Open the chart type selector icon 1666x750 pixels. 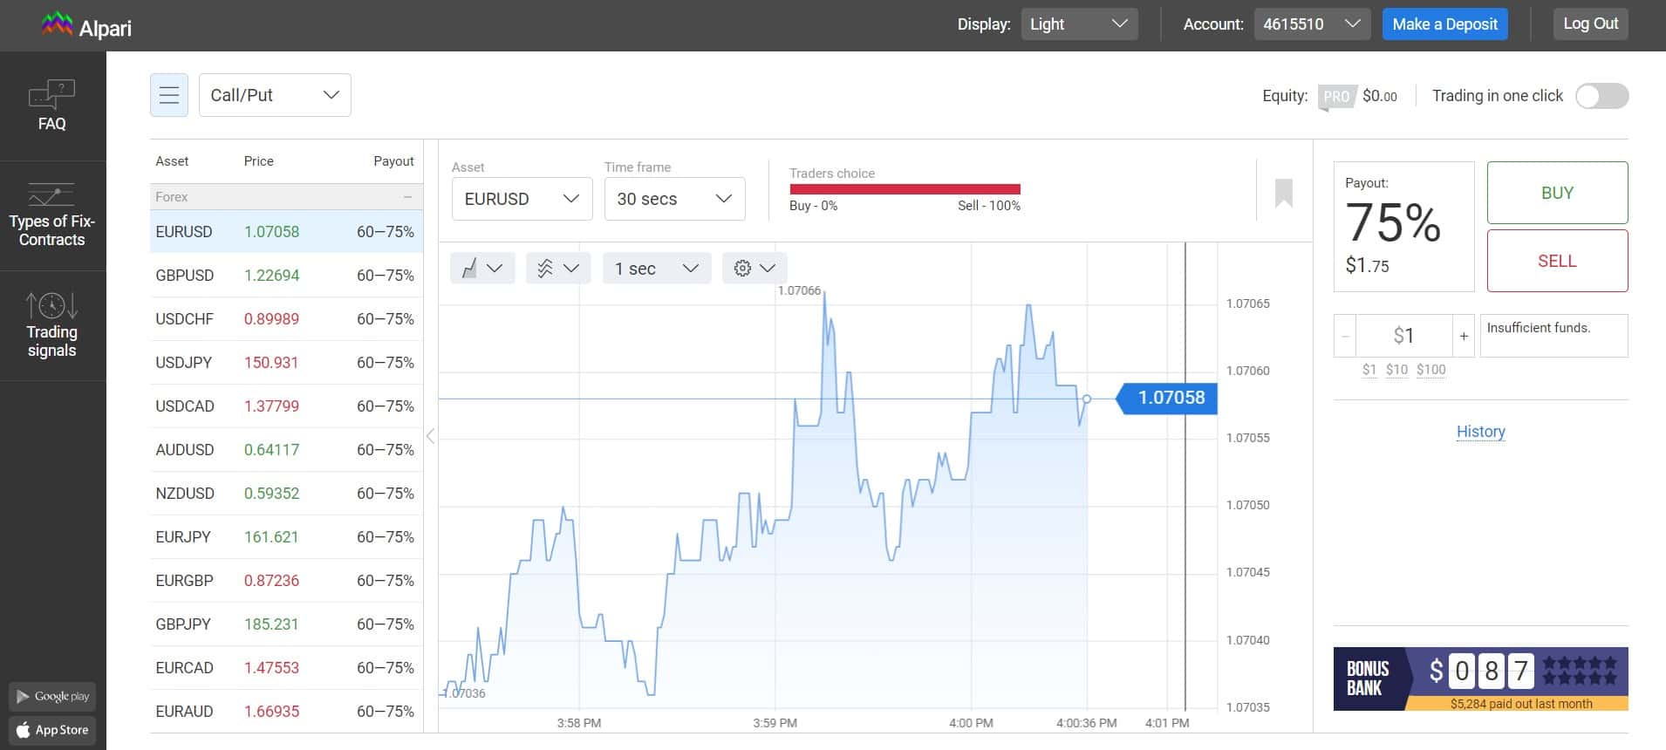tap(481, 268)
